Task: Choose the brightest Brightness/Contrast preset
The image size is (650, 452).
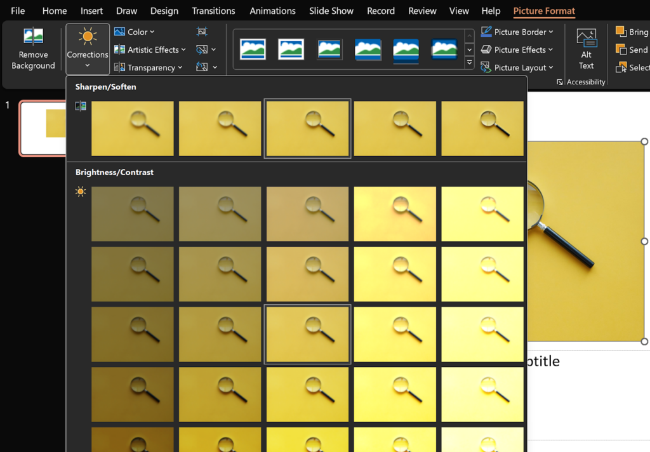Action: coord(482,439)
